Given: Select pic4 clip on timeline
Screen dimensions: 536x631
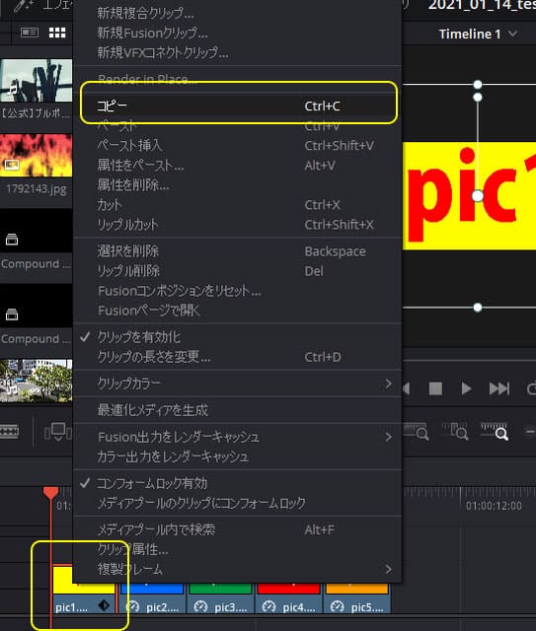Looking at the screenshot, I should pyautogui.click(x=289, y=598).
